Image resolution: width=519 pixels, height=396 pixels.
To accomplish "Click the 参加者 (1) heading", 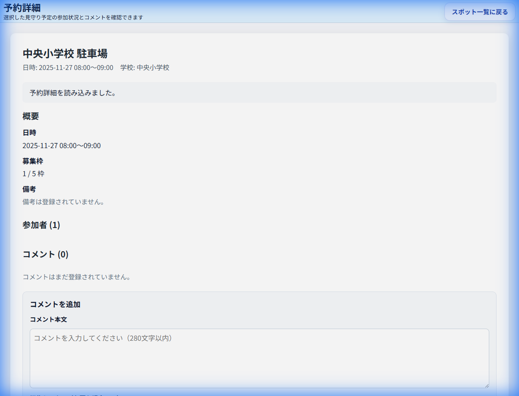I will tap(41, 225).
